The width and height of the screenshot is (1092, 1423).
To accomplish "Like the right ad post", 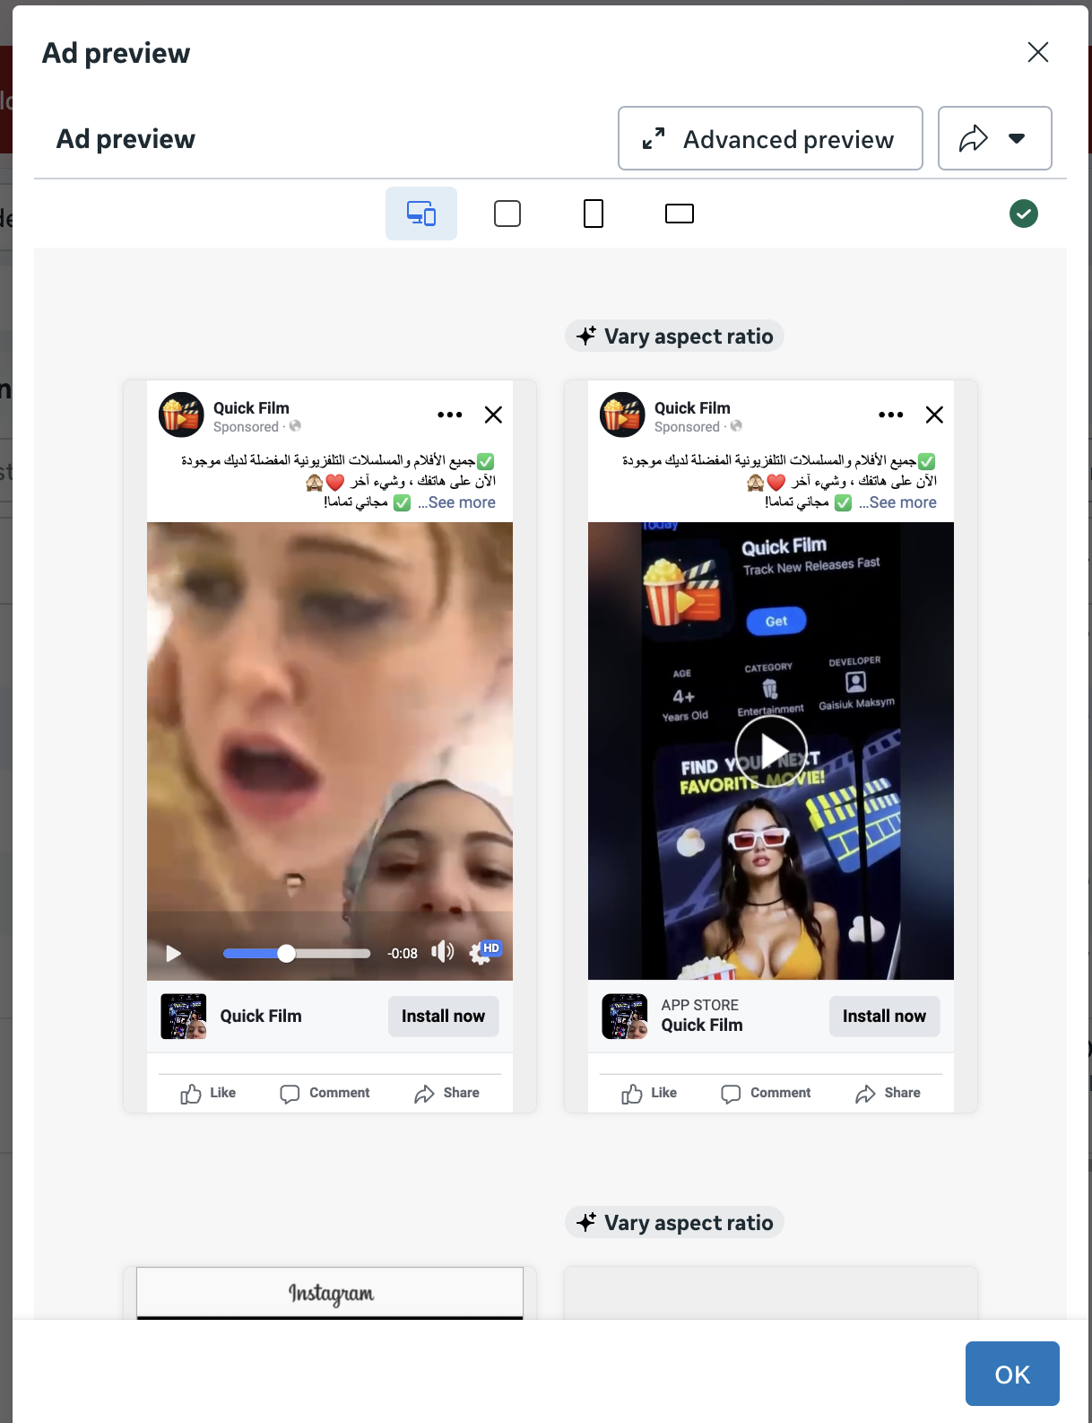I will 649,1093.
